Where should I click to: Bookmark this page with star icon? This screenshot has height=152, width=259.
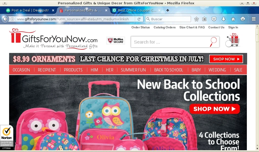196,19
